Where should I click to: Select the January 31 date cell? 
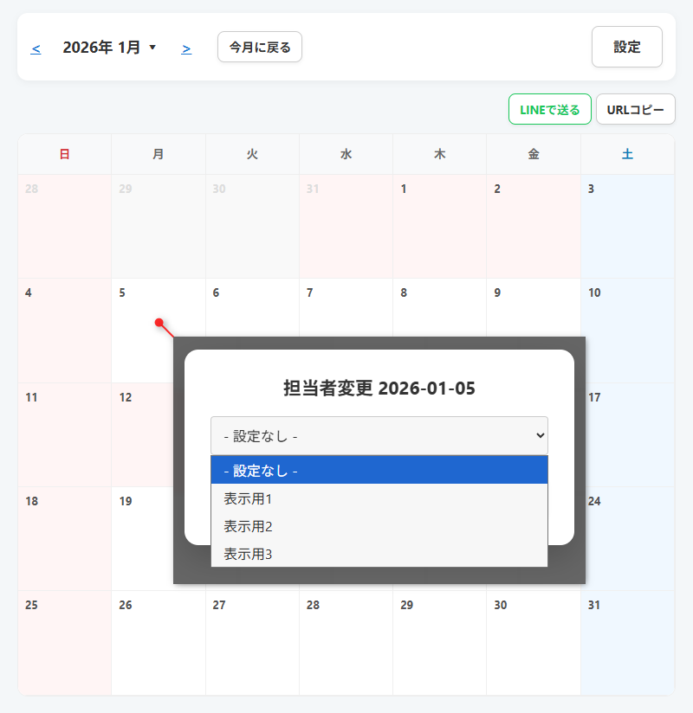pos(627,642)
